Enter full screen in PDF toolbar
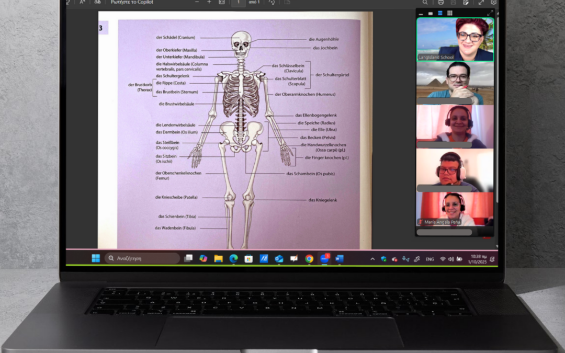Screen dimensions: 565x353 pos(481,3)
